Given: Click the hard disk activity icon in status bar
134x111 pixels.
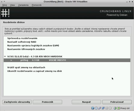Looking at the screenshot, I should [x=93, y=108].
